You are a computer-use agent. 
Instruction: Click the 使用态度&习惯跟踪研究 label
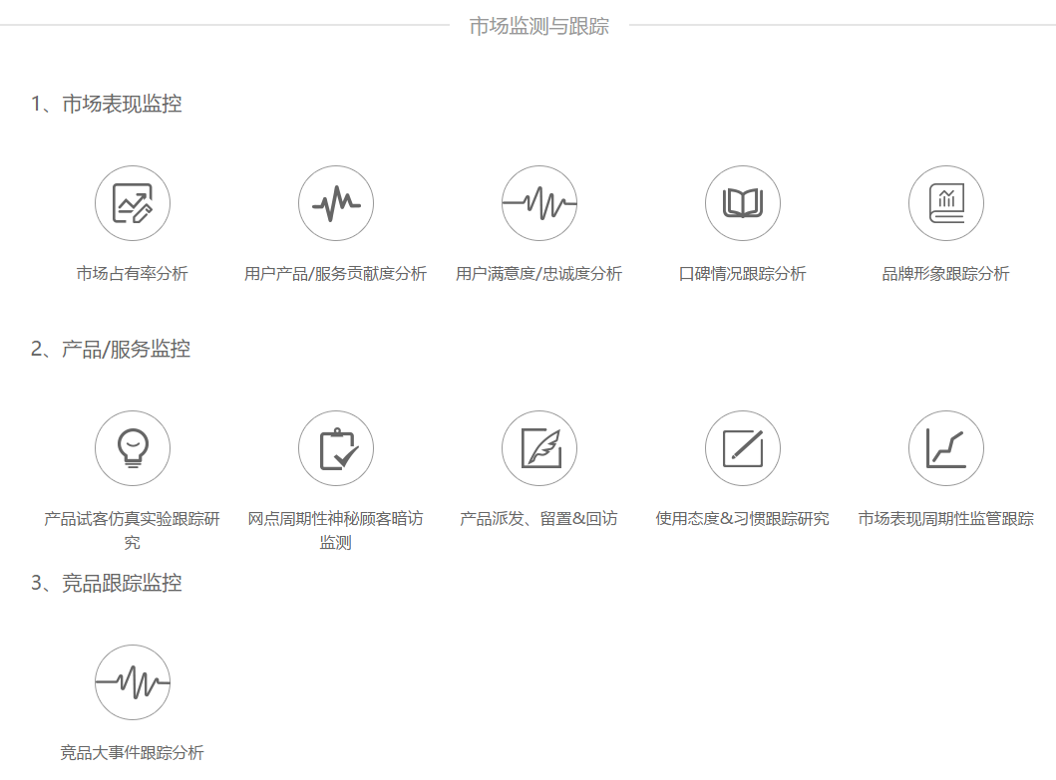tap(742, 519)
